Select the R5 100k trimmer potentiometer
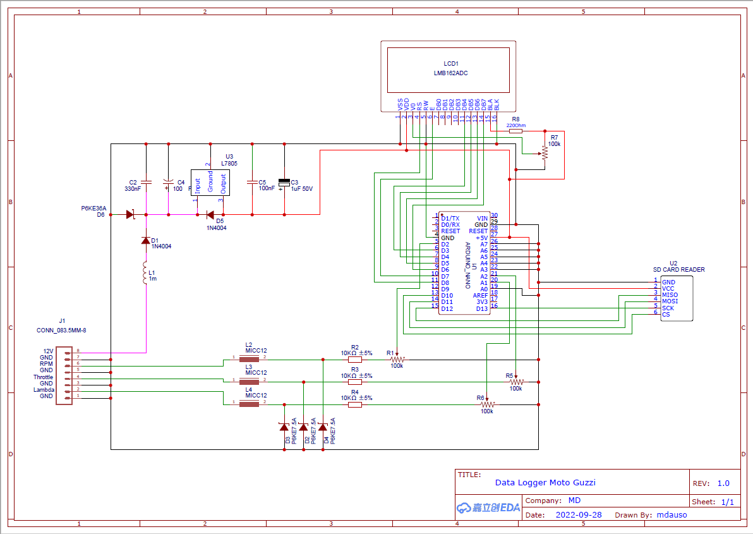The image size is (753, 534). 517,382
